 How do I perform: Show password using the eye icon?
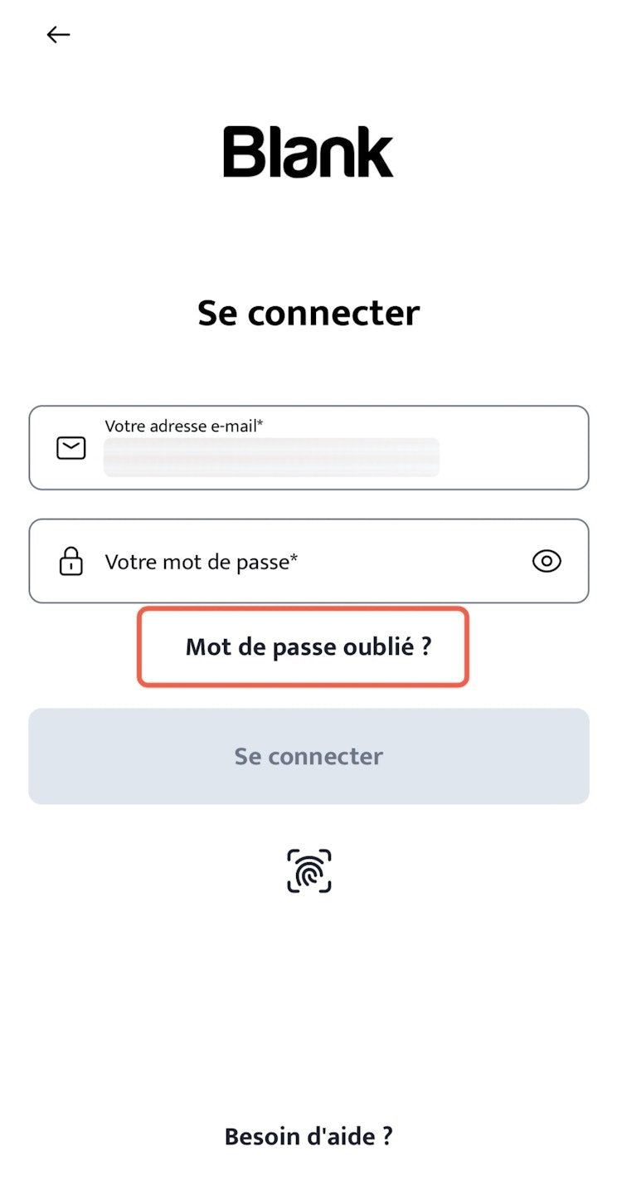point(547,562)
